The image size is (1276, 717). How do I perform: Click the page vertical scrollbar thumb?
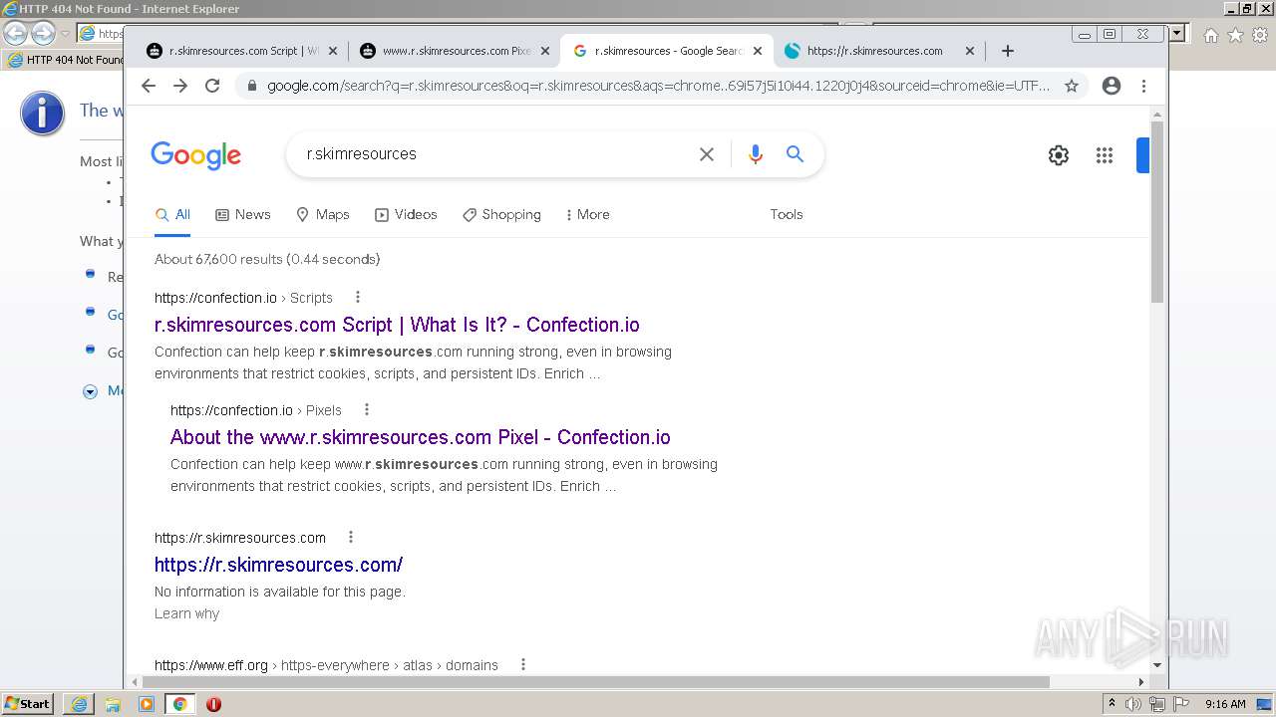(1157, 211)
